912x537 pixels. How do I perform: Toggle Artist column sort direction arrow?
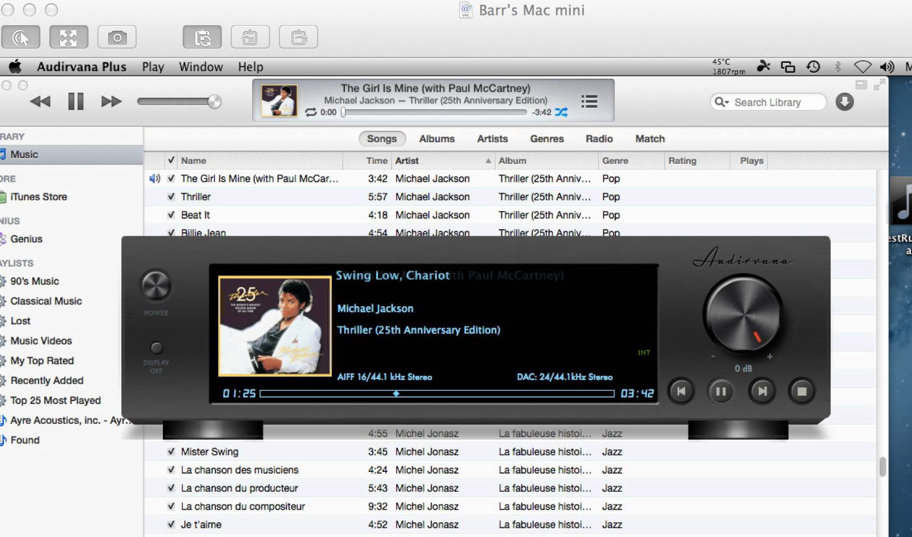pyautogui.click(x=488, y=161)
